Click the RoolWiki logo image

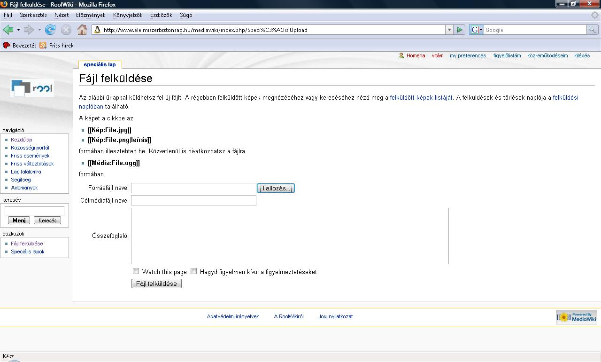[x=32, y=88]
